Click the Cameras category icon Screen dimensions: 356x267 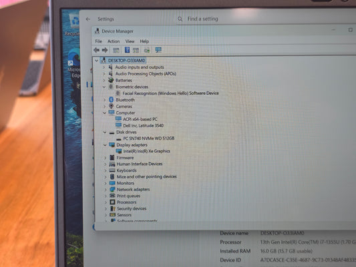click(x=111, y=106)
